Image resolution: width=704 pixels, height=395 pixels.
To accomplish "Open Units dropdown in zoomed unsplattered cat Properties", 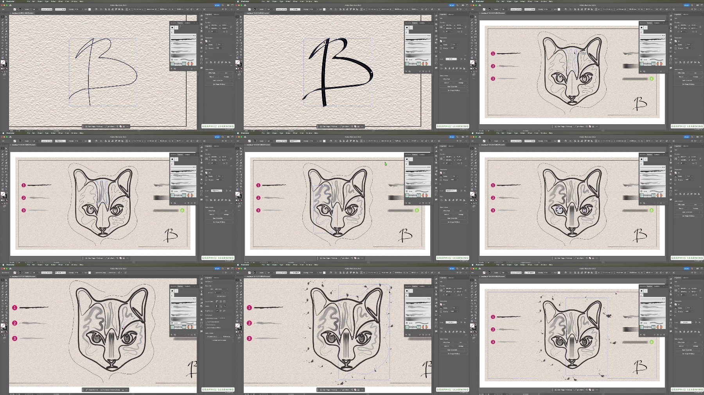I will (221, 289).
